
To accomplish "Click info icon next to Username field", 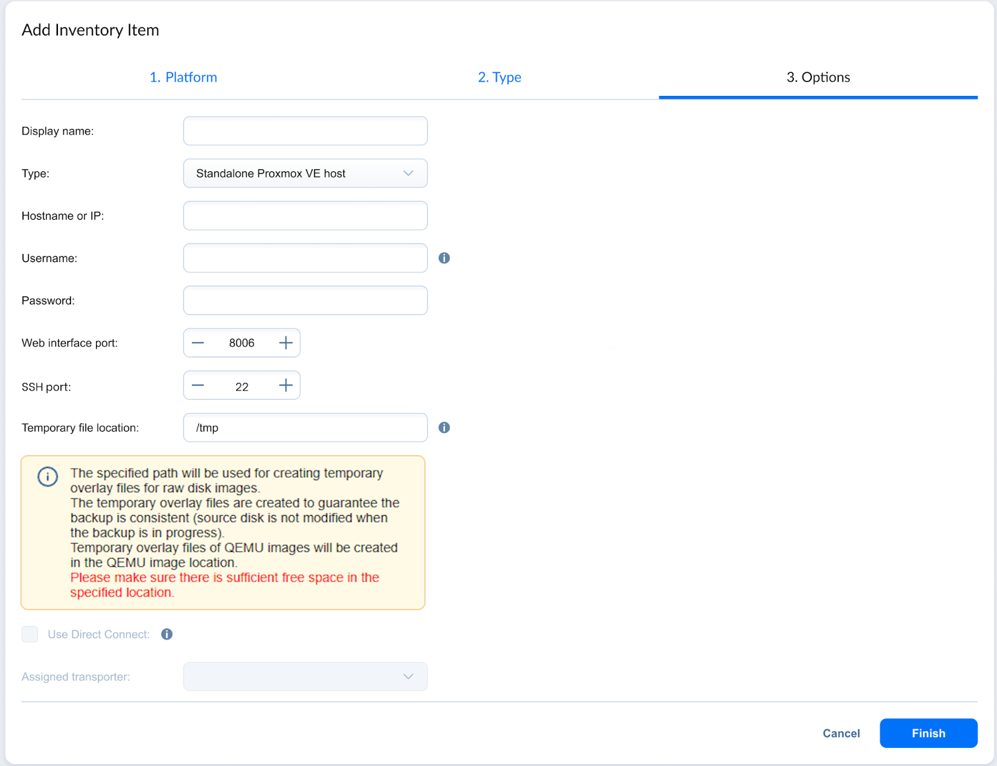I will point(444,258).
